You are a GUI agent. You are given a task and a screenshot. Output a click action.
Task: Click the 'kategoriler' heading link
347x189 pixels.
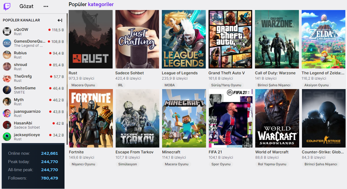101,4
